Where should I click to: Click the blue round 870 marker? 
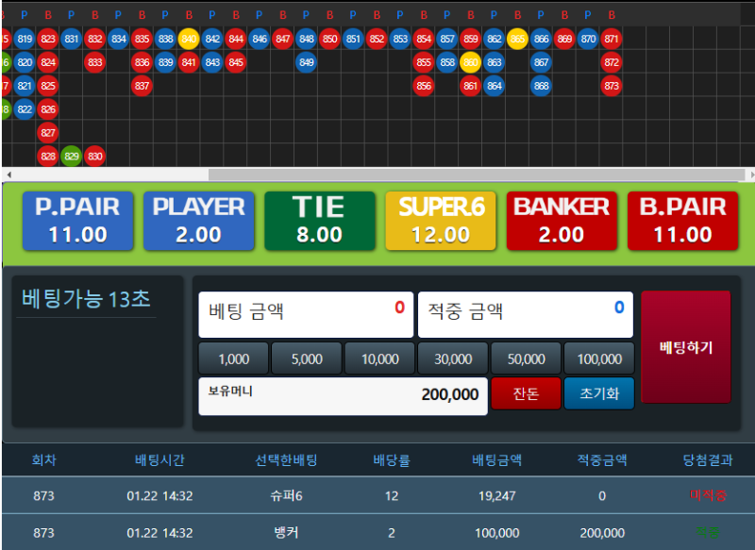pos(588,39)
